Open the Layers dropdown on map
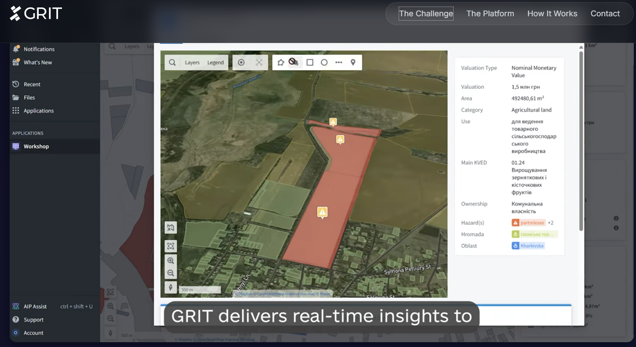The width and height of the screenshot is (636, 347). [x=192, y=62]
